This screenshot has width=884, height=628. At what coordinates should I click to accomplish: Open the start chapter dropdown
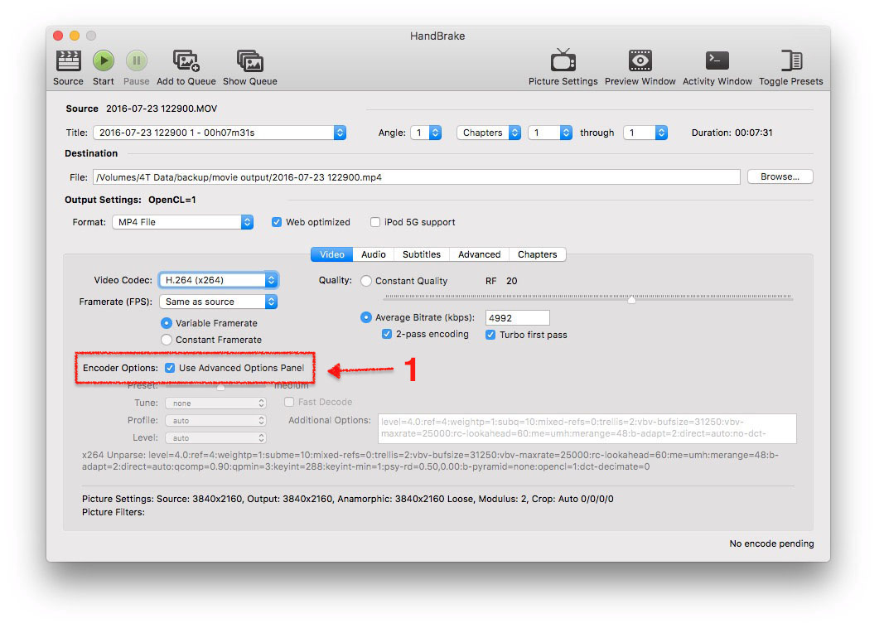[x=550, y=133]
